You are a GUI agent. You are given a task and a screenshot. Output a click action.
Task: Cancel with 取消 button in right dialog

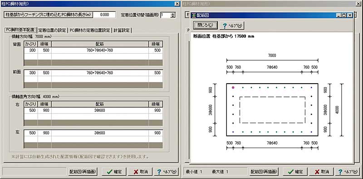pyautogui.click(x=322, y=172)
